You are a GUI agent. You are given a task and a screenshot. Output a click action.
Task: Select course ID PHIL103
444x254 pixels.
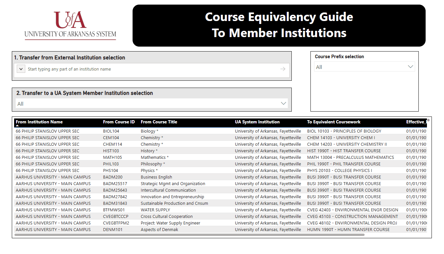111,164
